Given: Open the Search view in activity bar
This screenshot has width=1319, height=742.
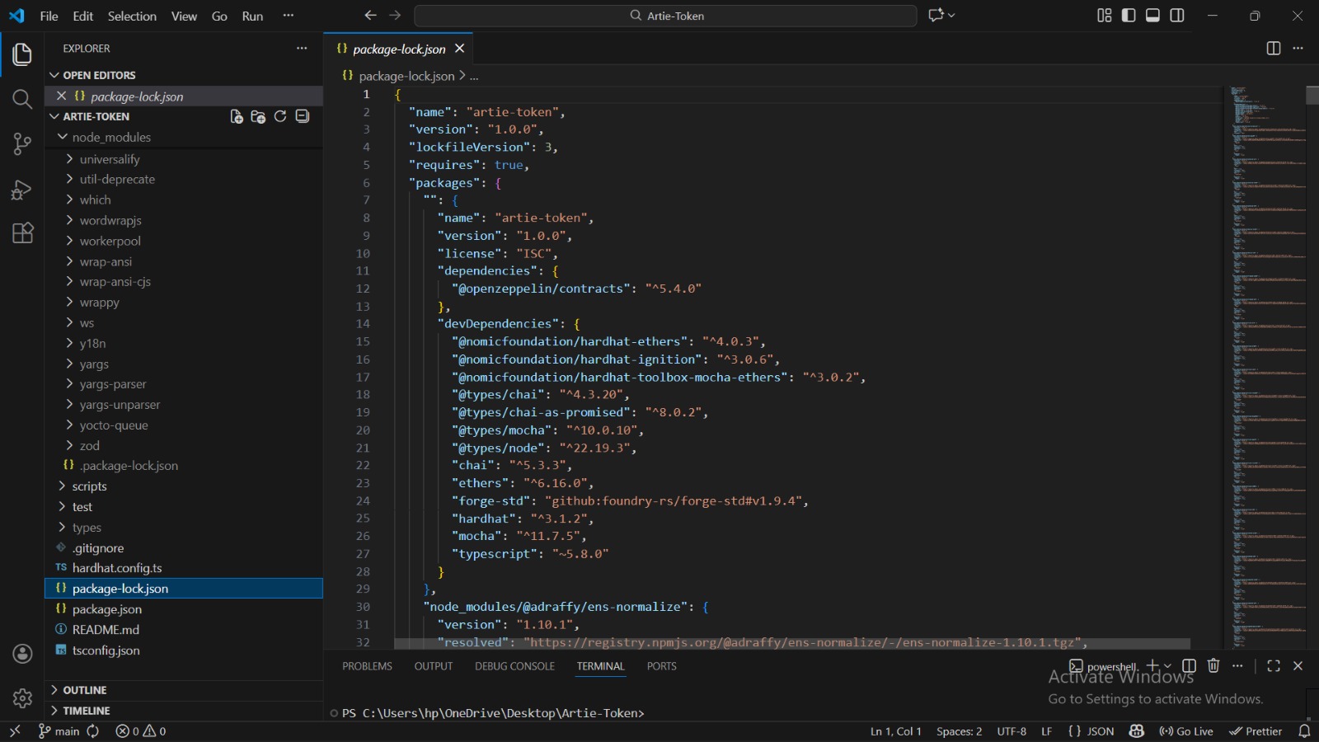Looking at the screenshot, I should point(22,100).
